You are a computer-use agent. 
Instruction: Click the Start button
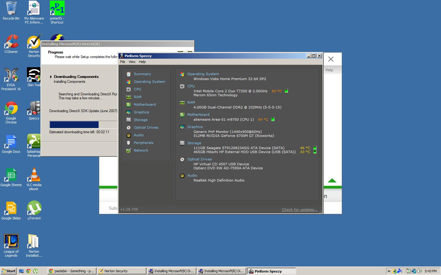click(x=9, y=271)
